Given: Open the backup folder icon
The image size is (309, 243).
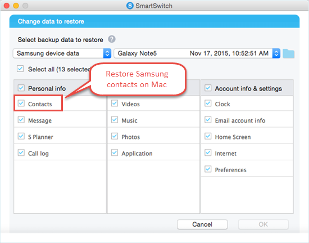Looking at the screenshot, I should coord(288,53).
